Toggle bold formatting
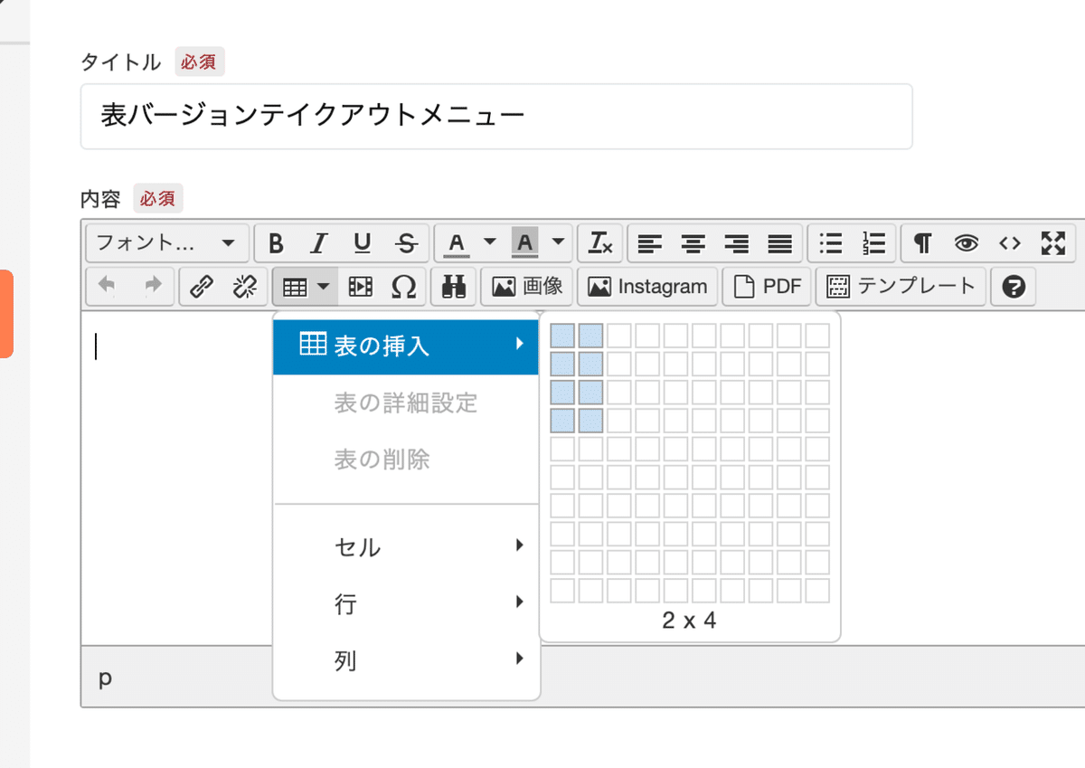Viewport: 1085px width, 768px height. pos(275,243)
